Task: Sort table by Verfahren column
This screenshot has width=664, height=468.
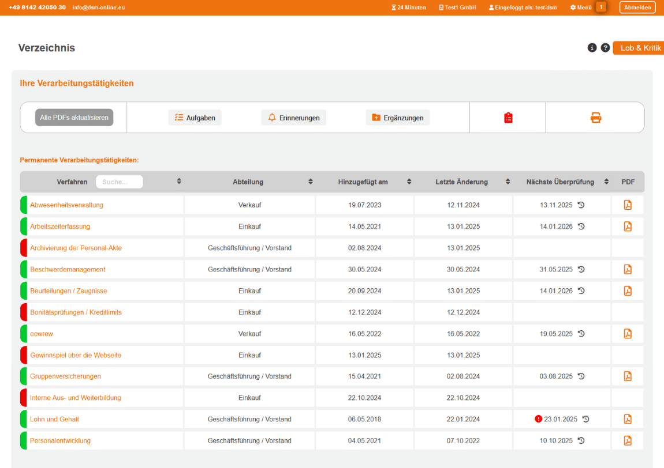Action: (179, 182)
